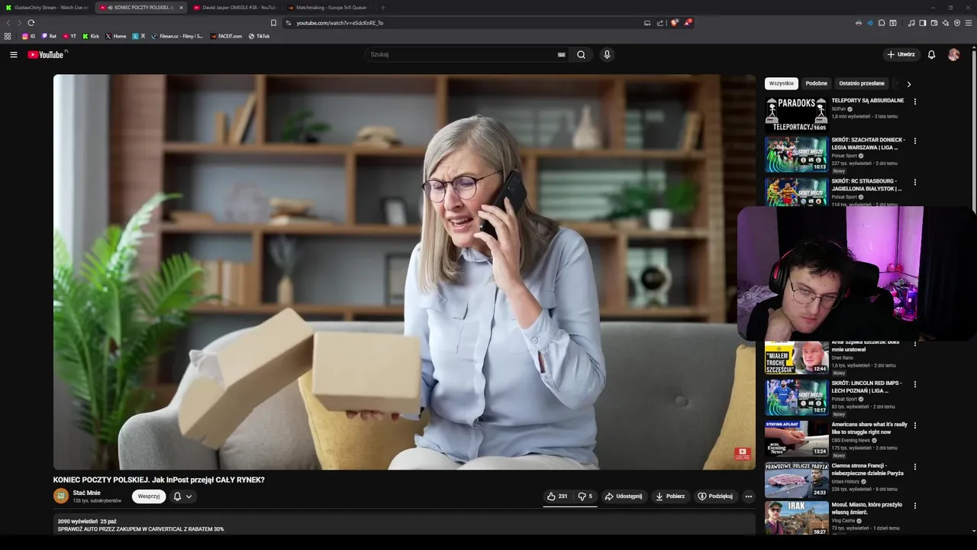Open the Mosul. Miasto video thumbnail

coord(795,518)
